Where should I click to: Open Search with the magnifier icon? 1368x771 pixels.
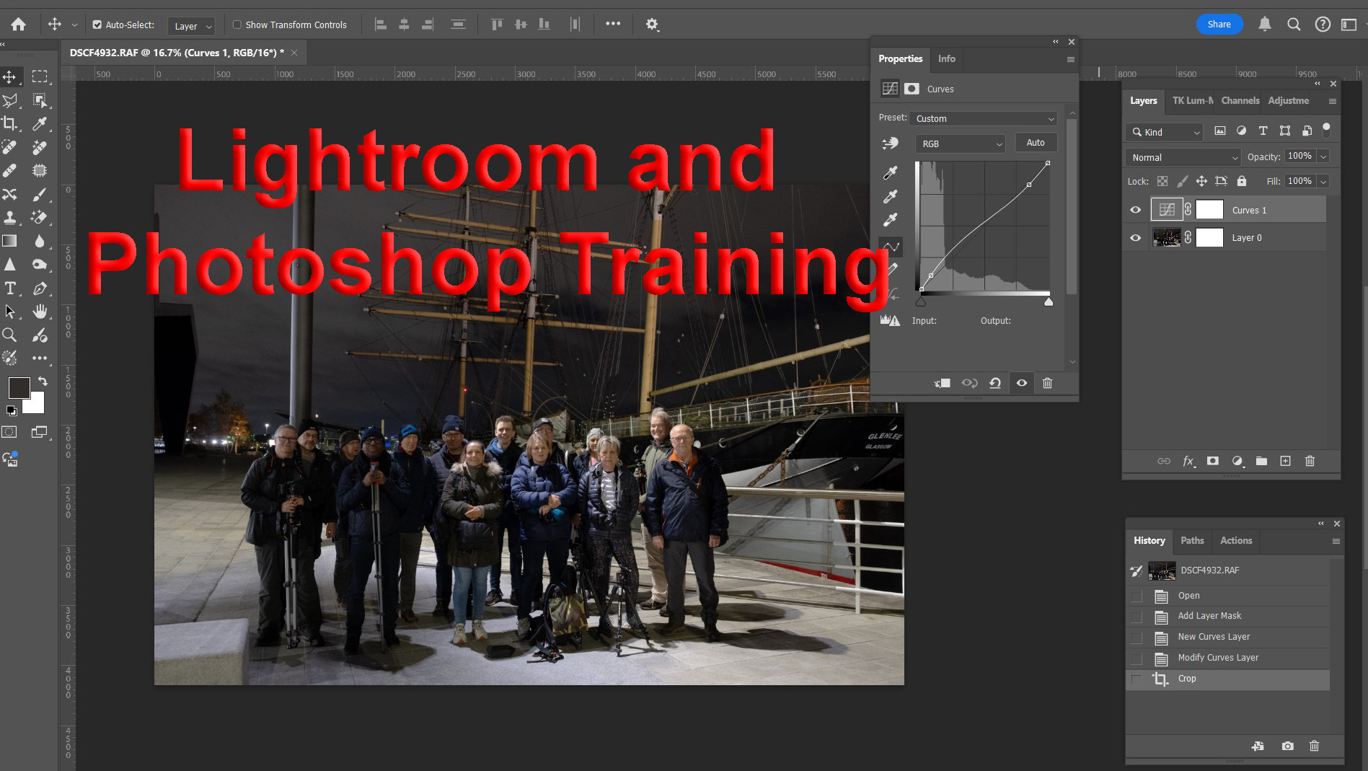pos(1294,25)
